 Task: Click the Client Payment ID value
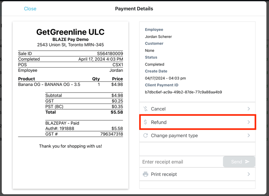point(183,92)
